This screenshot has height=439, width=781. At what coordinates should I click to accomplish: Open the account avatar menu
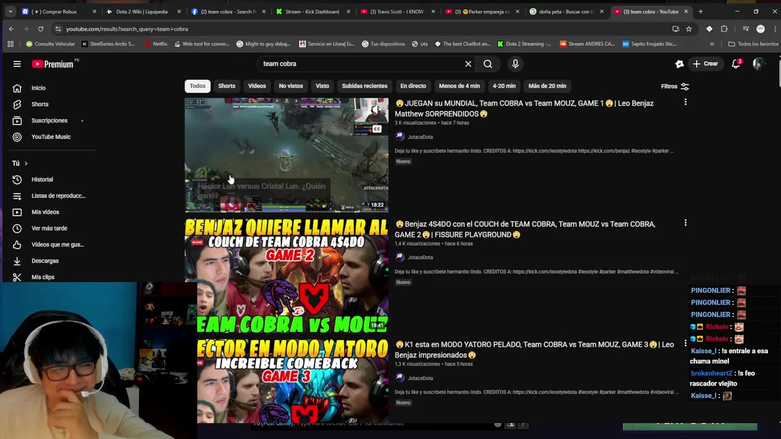(x=758, y=64)
